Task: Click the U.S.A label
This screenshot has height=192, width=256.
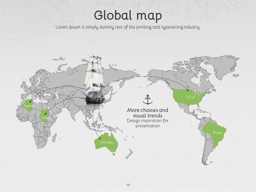Action: coord(190,97)
